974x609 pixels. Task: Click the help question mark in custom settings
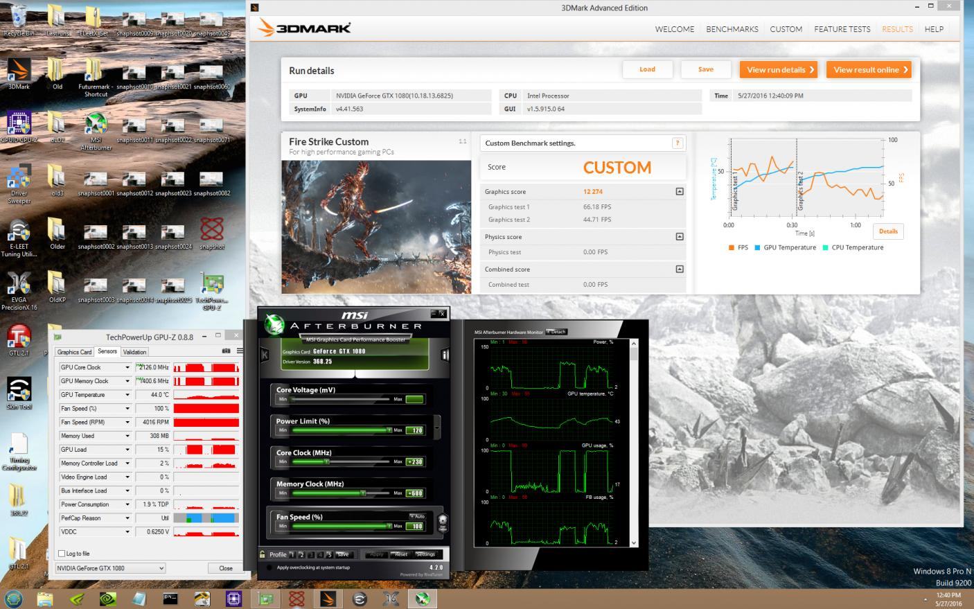pos(678,143)
